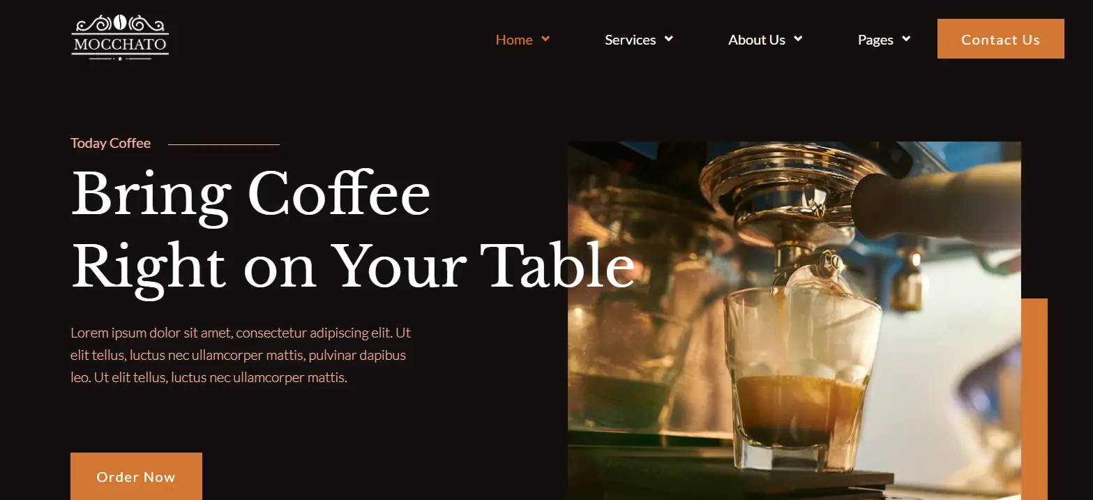Click the Mocchato logo wordmark
This screenshot has height=500, width=1093.
(120, 45)
